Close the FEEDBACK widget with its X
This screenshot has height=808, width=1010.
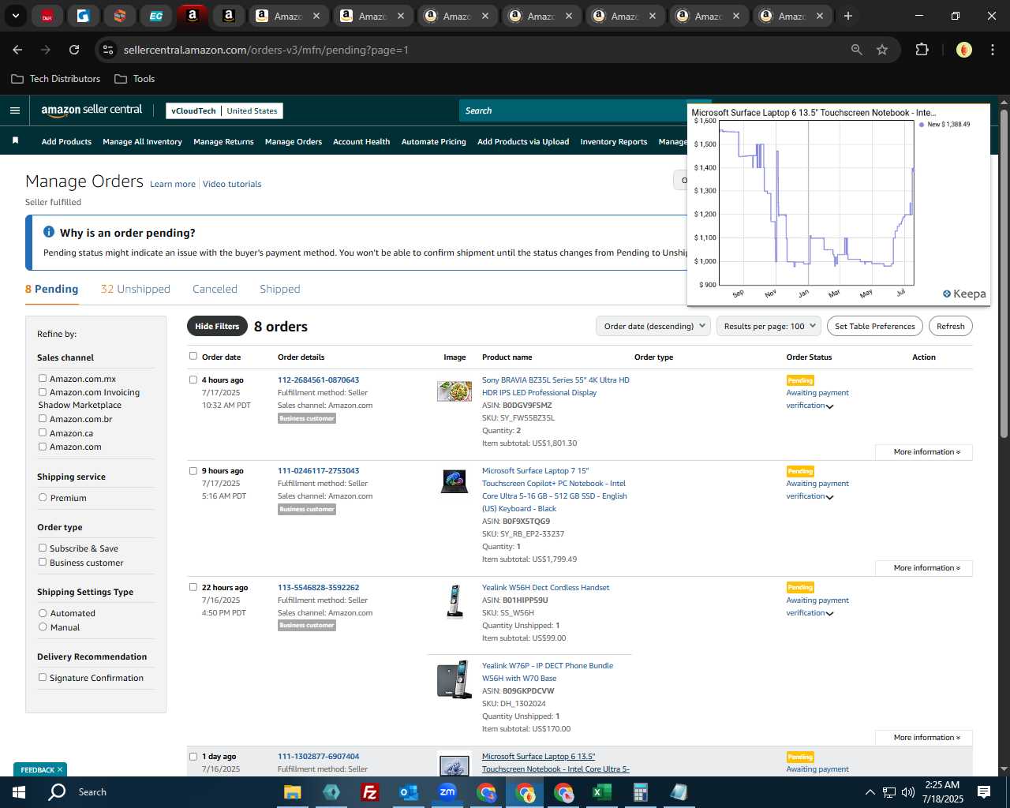point(60,769)
